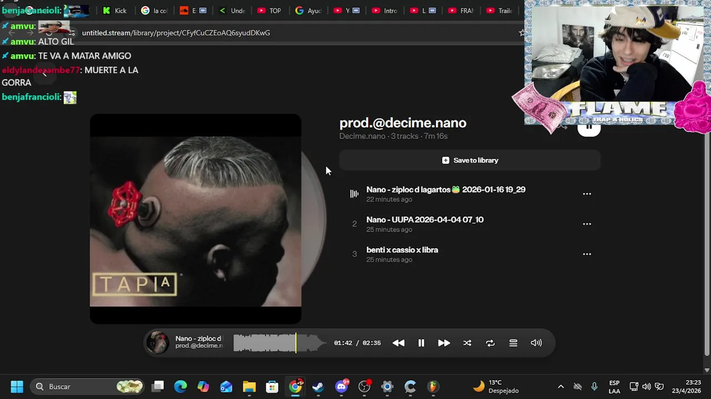Viewport: 711px width, 399px height.
Task: Skip forward to the next track
Action: tap(444, 343)
